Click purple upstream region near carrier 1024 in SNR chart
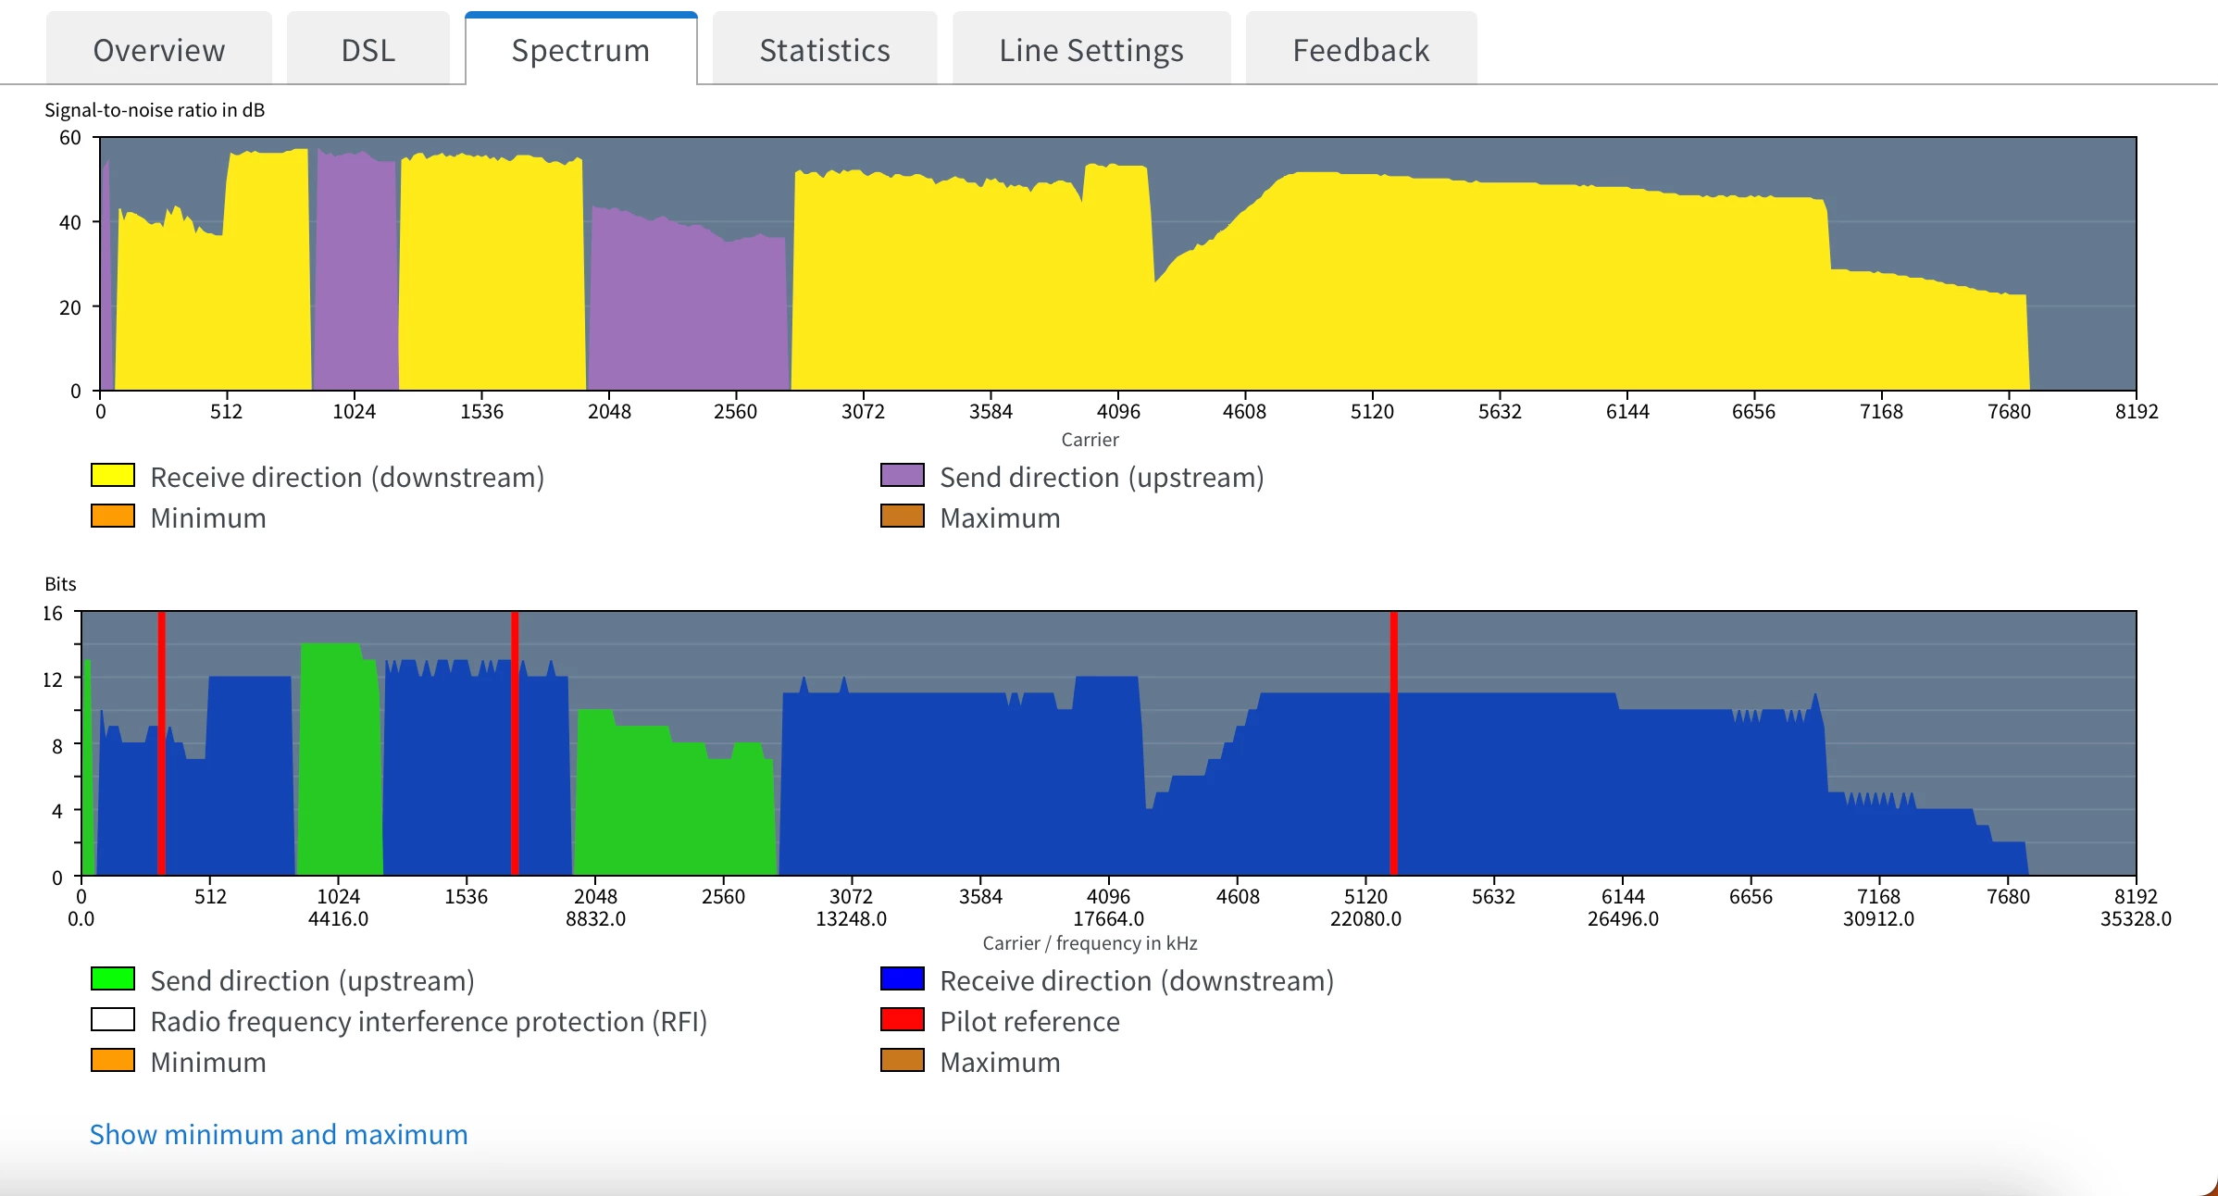2218x1196 pixels. tap(355, 278)
